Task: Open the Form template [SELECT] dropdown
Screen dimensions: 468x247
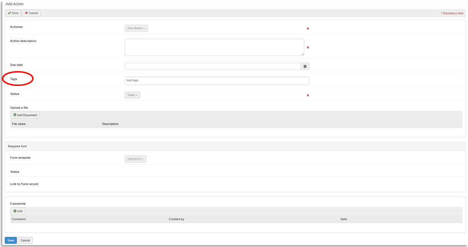Action: coord(135,159)
